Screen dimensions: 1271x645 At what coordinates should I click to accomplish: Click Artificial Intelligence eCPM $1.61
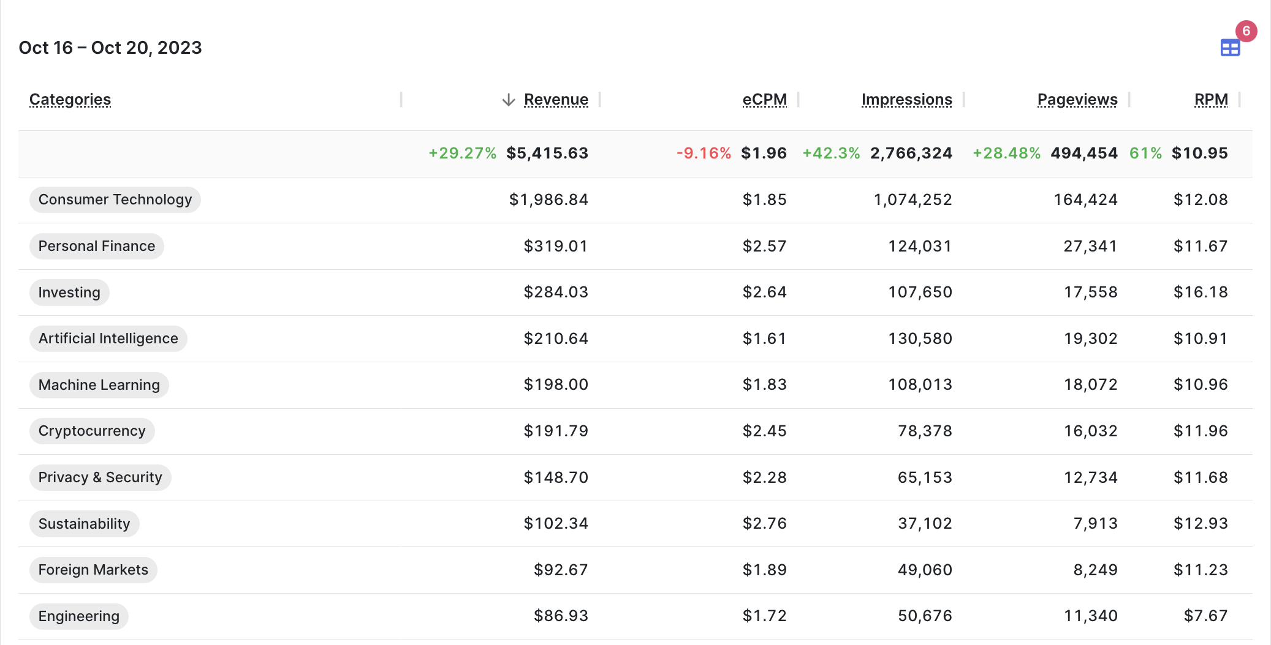[765, 338]
